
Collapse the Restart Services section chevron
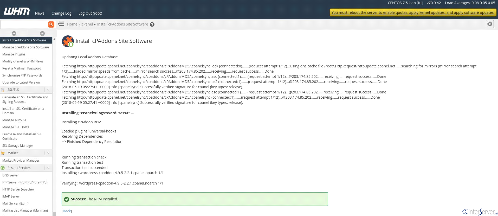tap(48, 168)
